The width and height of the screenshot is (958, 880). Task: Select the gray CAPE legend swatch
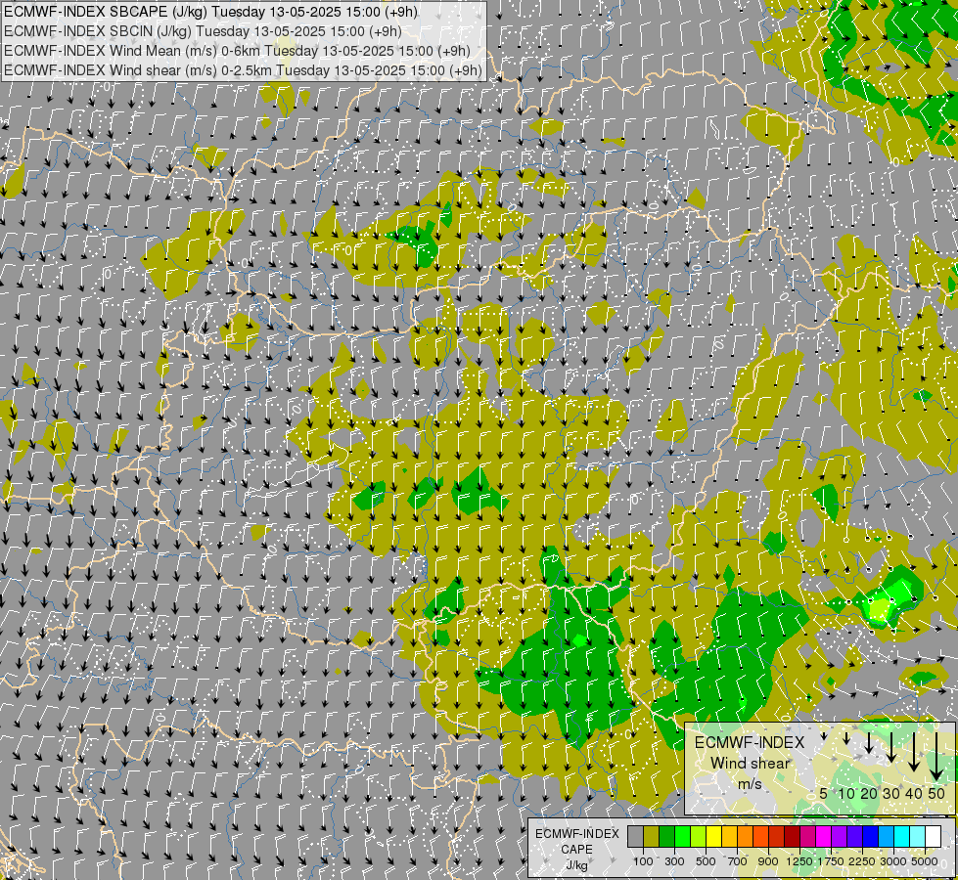[x=636, y=837]
